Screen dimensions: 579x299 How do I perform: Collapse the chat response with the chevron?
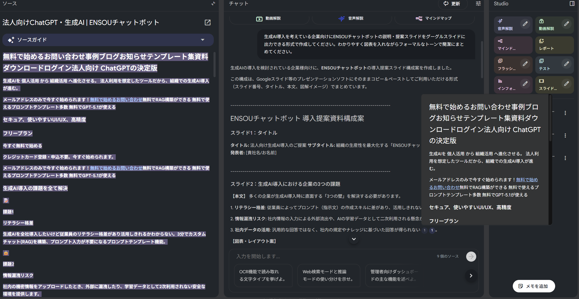354,239
